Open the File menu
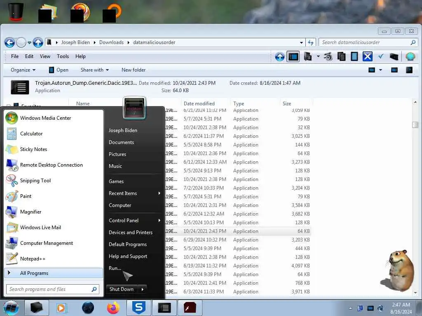This screenshot has height=316, width=422. coord(15,56)
